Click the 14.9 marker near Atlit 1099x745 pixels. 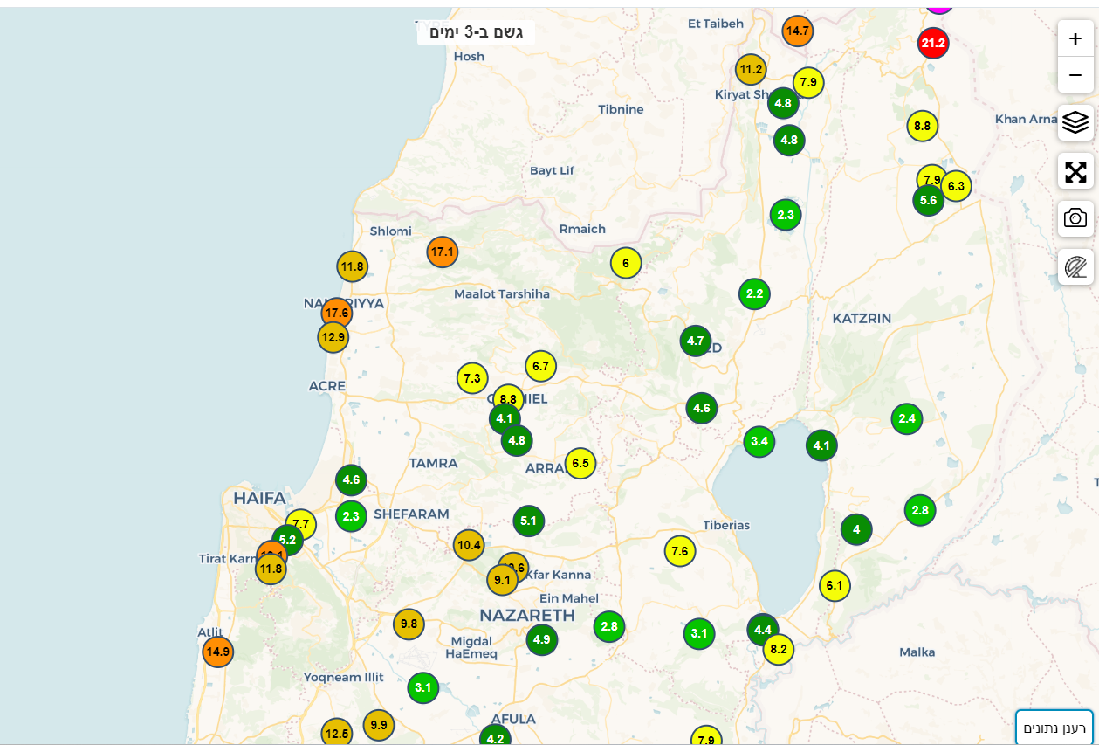[217, 652]
